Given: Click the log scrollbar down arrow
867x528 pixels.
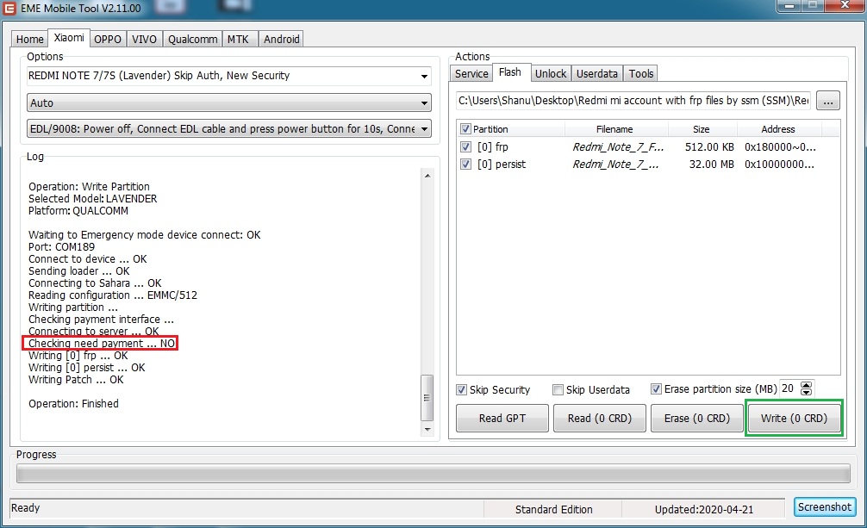Looking at the screenshot, I should (x=427, y=429).
